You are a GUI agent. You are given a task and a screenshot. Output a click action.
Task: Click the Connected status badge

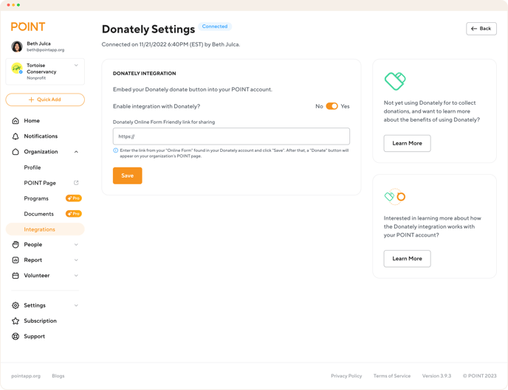tap(215, 27)
